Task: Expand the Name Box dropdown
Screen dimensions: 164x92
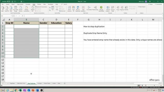Action: (11, 16)
